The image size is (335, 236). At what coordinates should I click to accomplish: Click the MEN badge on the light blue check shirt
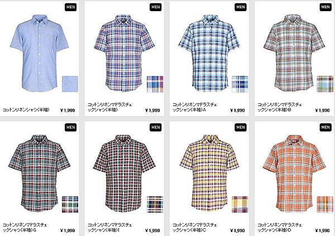[241, 7]
